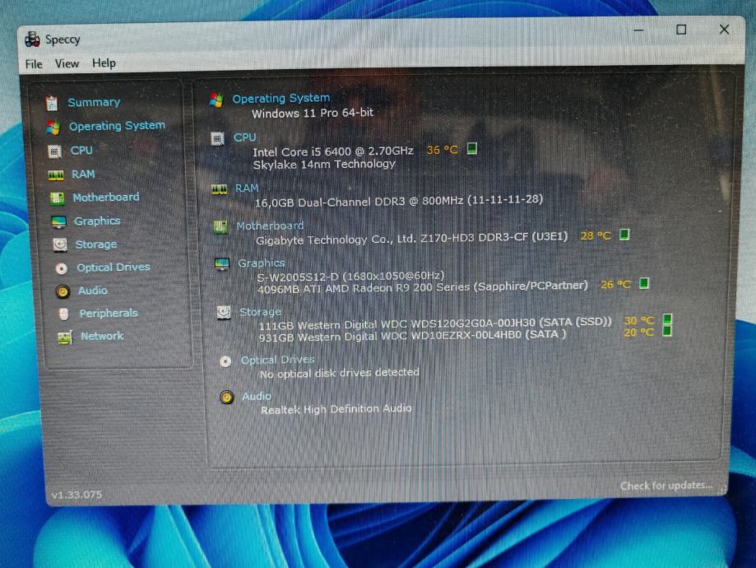
Task: Select Peripherals in the sidebar
Action: point(109,313)
